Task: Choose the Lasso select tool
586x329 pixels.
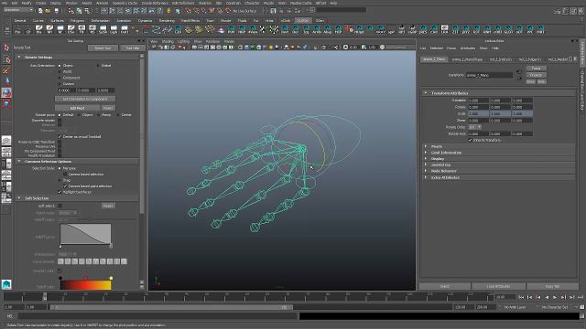Action: point(6,59)
